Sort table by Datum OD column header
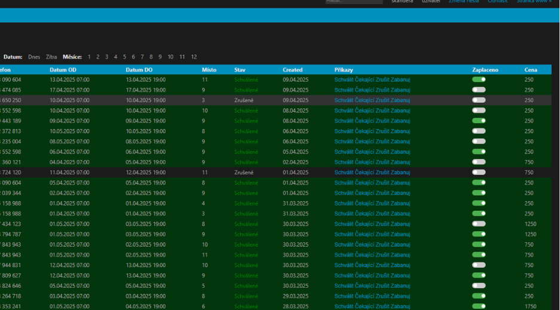 [x=63, y=70]
